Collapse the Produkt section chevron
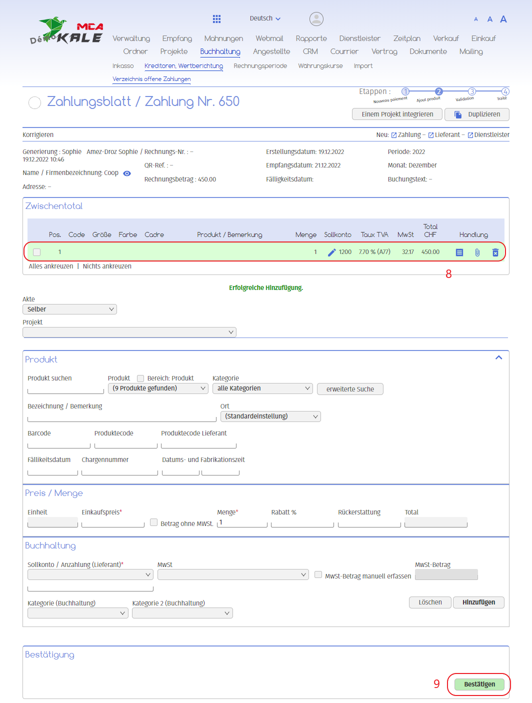The height and width of the screenshot is (703, 532). pos(498,357)
